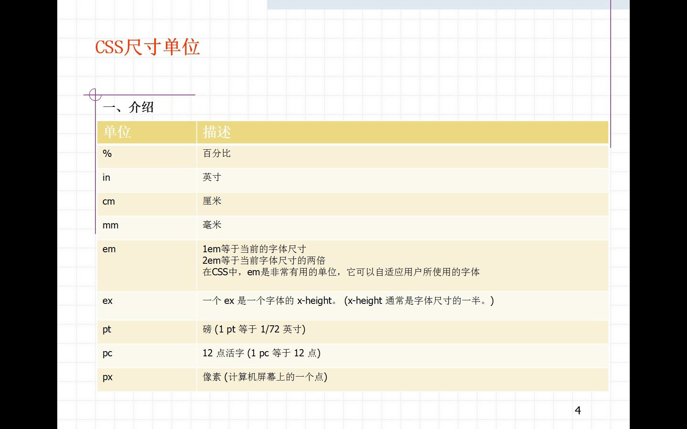Click the description cell "百分比"
The height and width of the screenshot is (429, 687).
(402, 156)
